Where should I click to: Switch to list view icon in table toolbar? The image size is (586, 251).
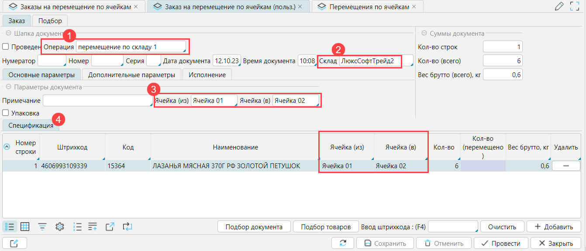[x=10, y=227]
